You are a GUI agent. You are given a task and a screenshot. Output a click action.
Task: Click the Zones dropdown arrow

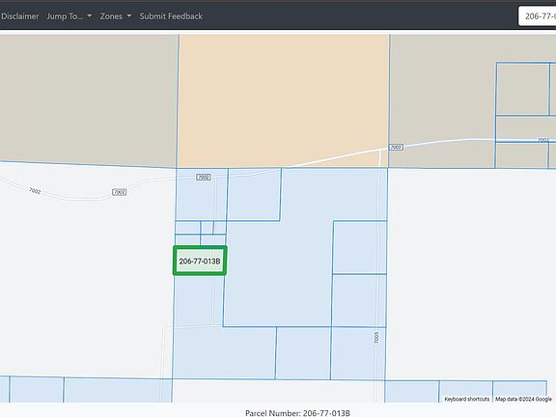129,16
